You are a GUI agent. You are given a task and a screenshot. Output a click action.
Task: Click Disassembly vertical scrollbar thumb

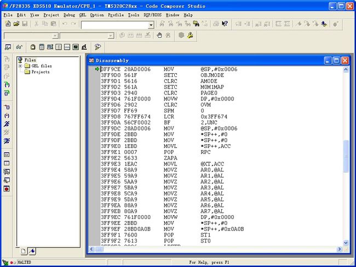tap(346, 156)
